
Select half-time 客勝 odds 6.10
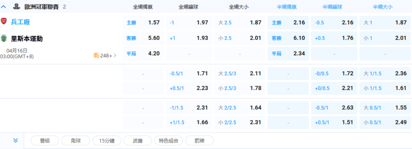288,38
